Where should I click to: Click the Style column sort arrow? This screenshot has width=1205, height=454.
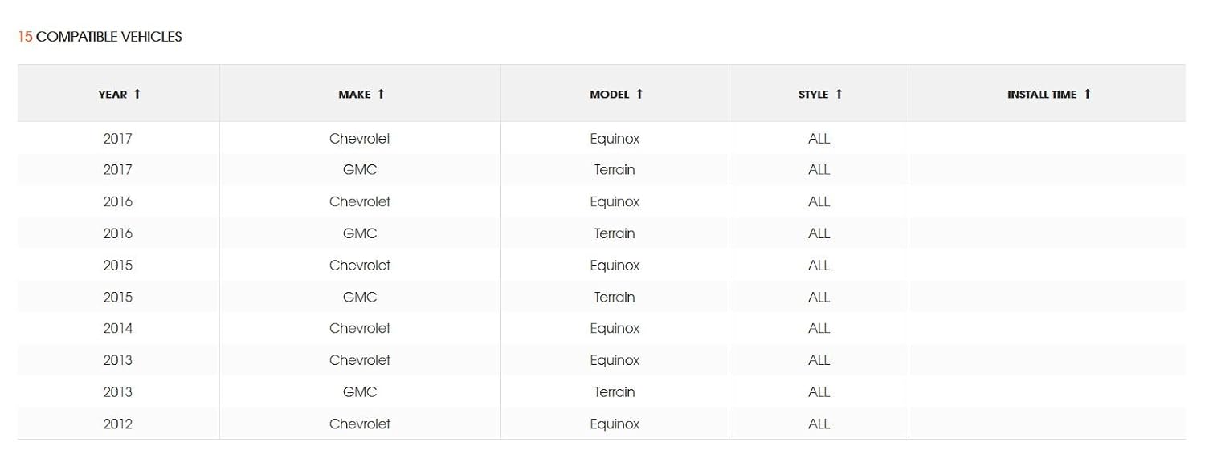click(839, 94)
